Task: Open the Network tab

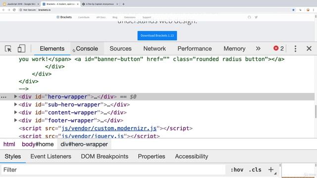Action: 155,48
